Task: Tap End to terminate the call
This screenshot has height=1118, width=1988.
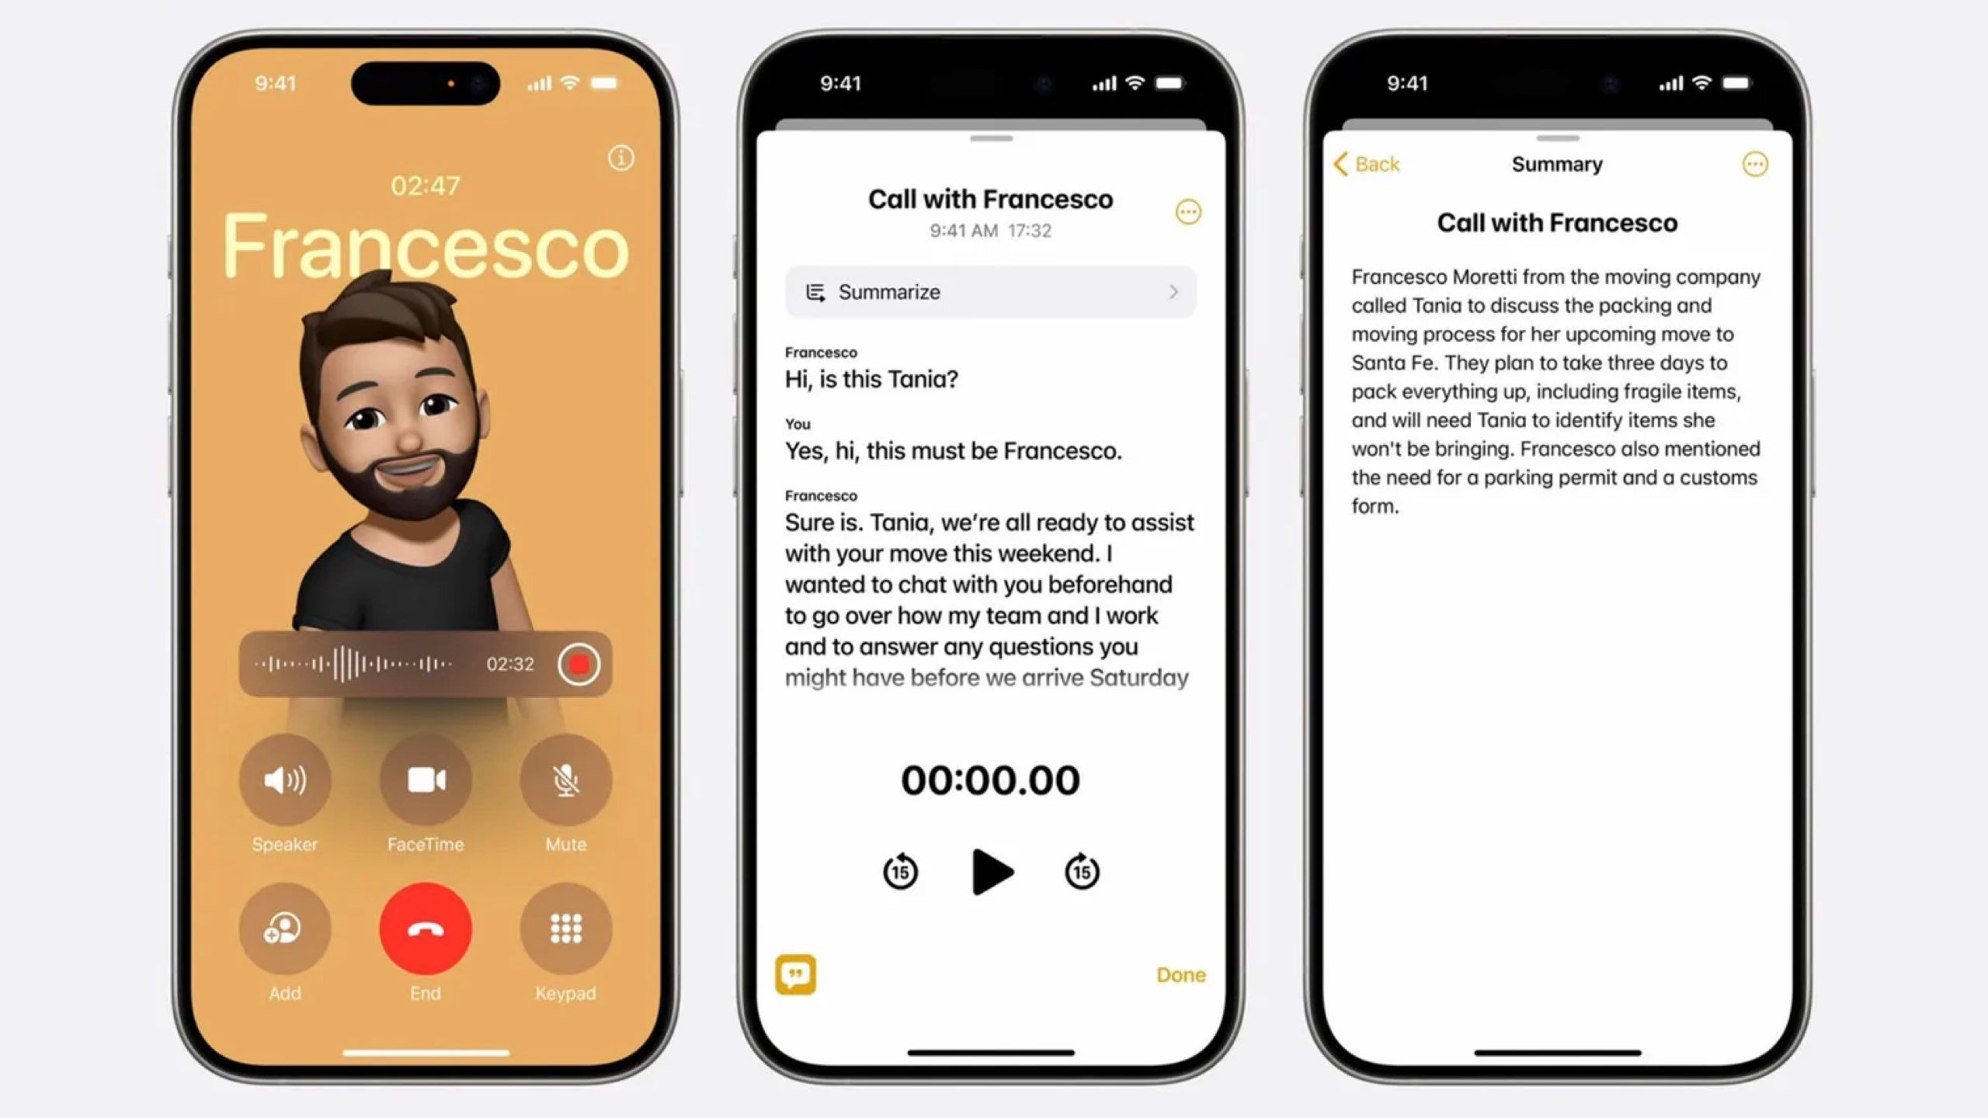Action: point(425,929)
